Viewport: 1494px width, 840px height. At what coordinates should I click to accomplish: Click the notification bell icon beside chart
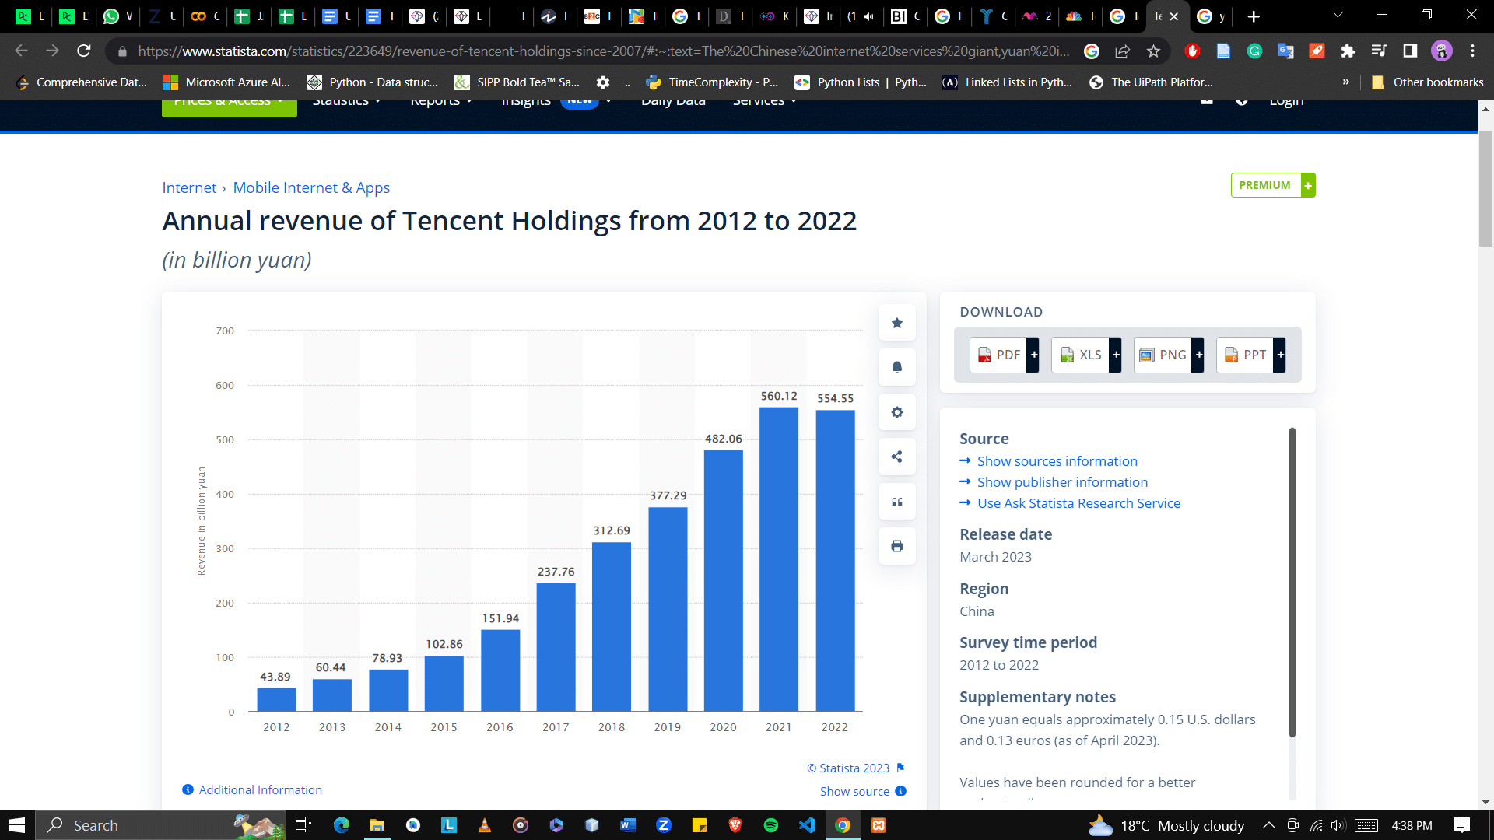(896, 367)
